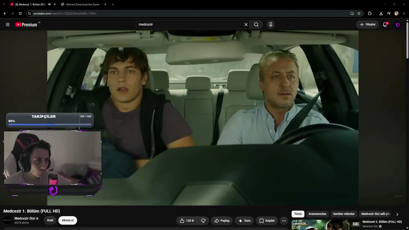Screen dimensions: 409x230
Task: Open the media controls icon in toolbar
Action: click(389, 13)
